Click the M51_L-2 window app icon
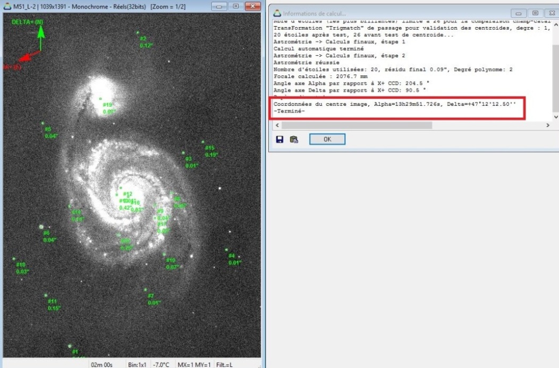559x368 pixels. pyautogui.click(x=6, y=7)
